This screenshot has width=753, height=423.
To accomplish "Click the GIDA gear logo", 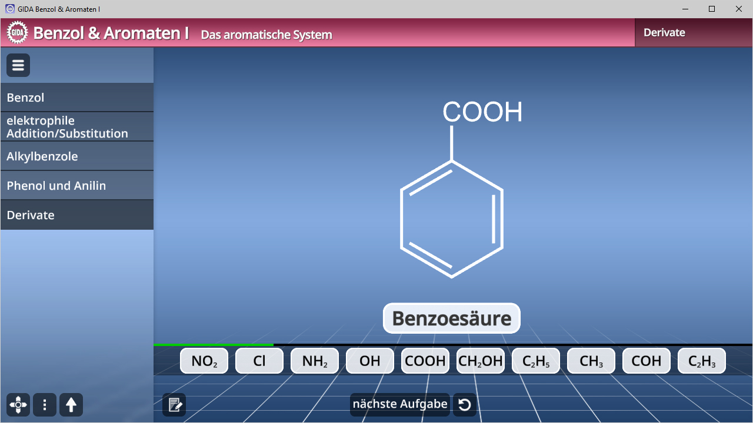I will click(18, 33).
